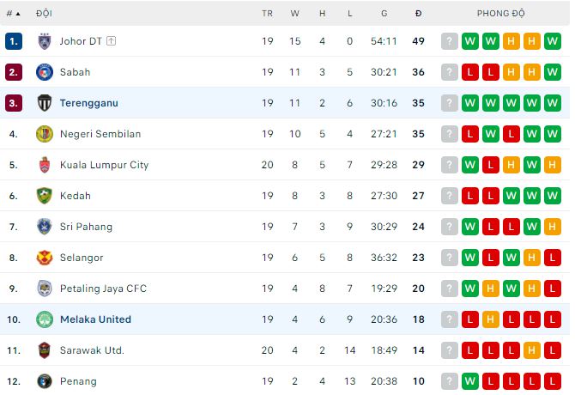The width and height of the screenshot is (575, 395).
Task: Click the Negeri Sembilan club badge
Action: [x=45, y=134]
